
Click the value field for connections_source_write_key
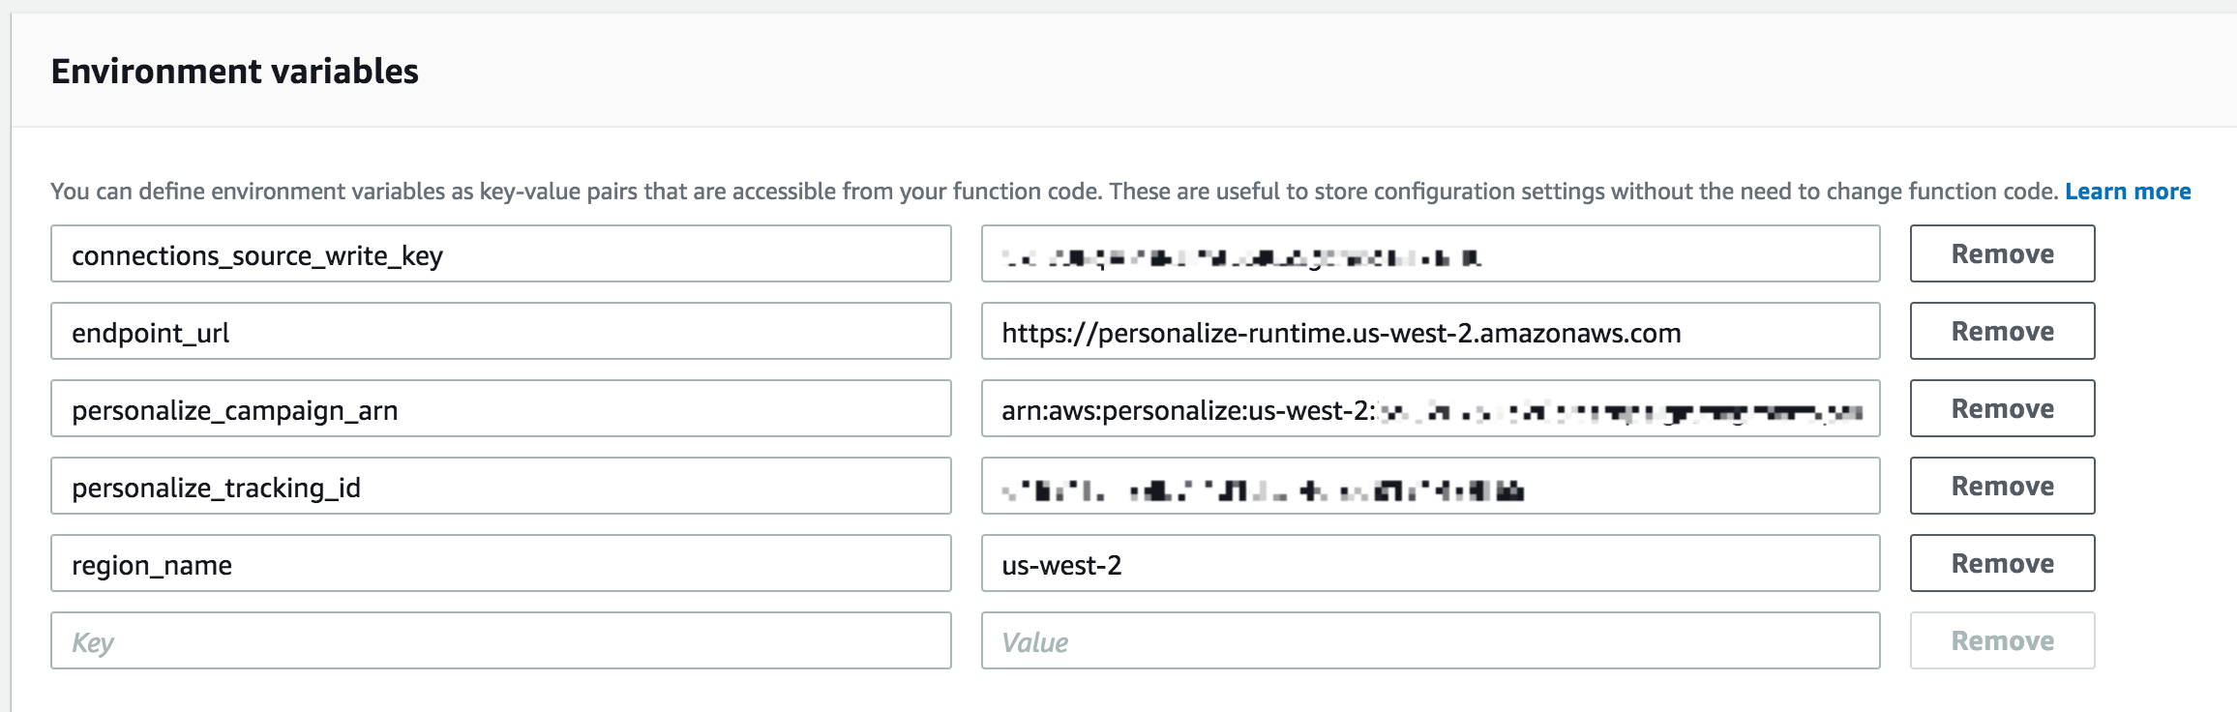[x=1429, y=254]
